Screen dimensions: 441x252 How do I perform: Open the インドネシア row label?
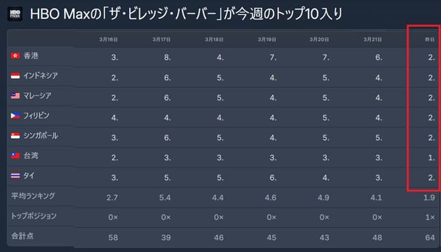point(42,76)
